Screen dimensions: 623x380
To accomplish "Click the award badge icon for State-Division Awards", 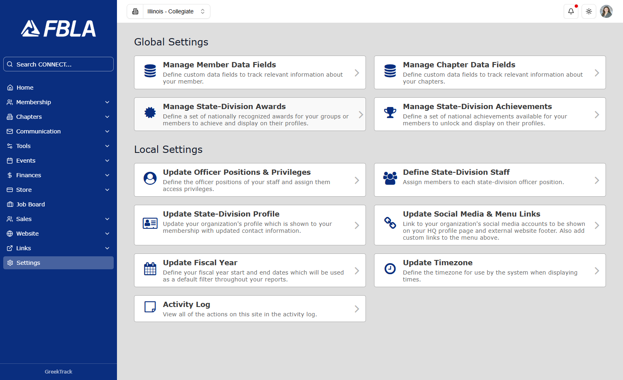I will coord(150,112).
